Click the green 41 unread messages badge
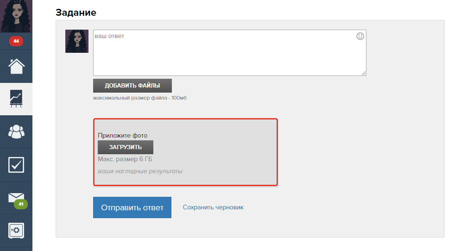Viewport: 454px width, 251px height. coord(21,204)
